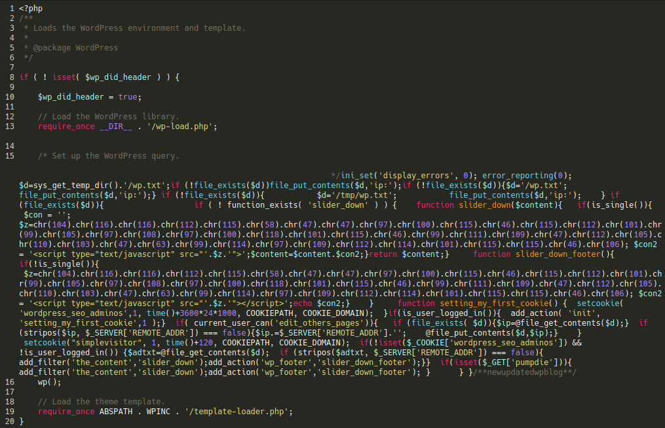Image resolution: width=665 pixels, height=428 pixels.
Task: Click the 'function_exists' call
Action: (261, 205)
